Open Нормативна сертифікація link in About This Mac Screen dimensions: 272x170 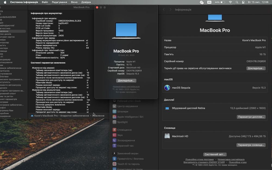click(x=126, y=86)
